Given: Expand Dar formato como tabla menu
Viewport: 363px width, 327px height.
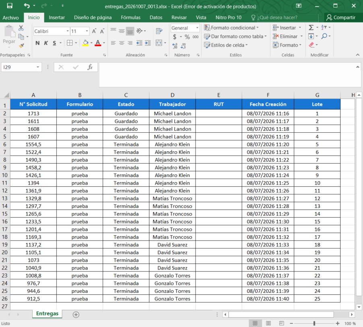Looking at the screenshot, I should (235, 37).
